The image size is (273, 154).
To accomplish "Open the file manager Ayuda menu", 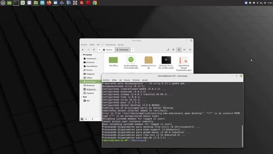I will (121, 44).
